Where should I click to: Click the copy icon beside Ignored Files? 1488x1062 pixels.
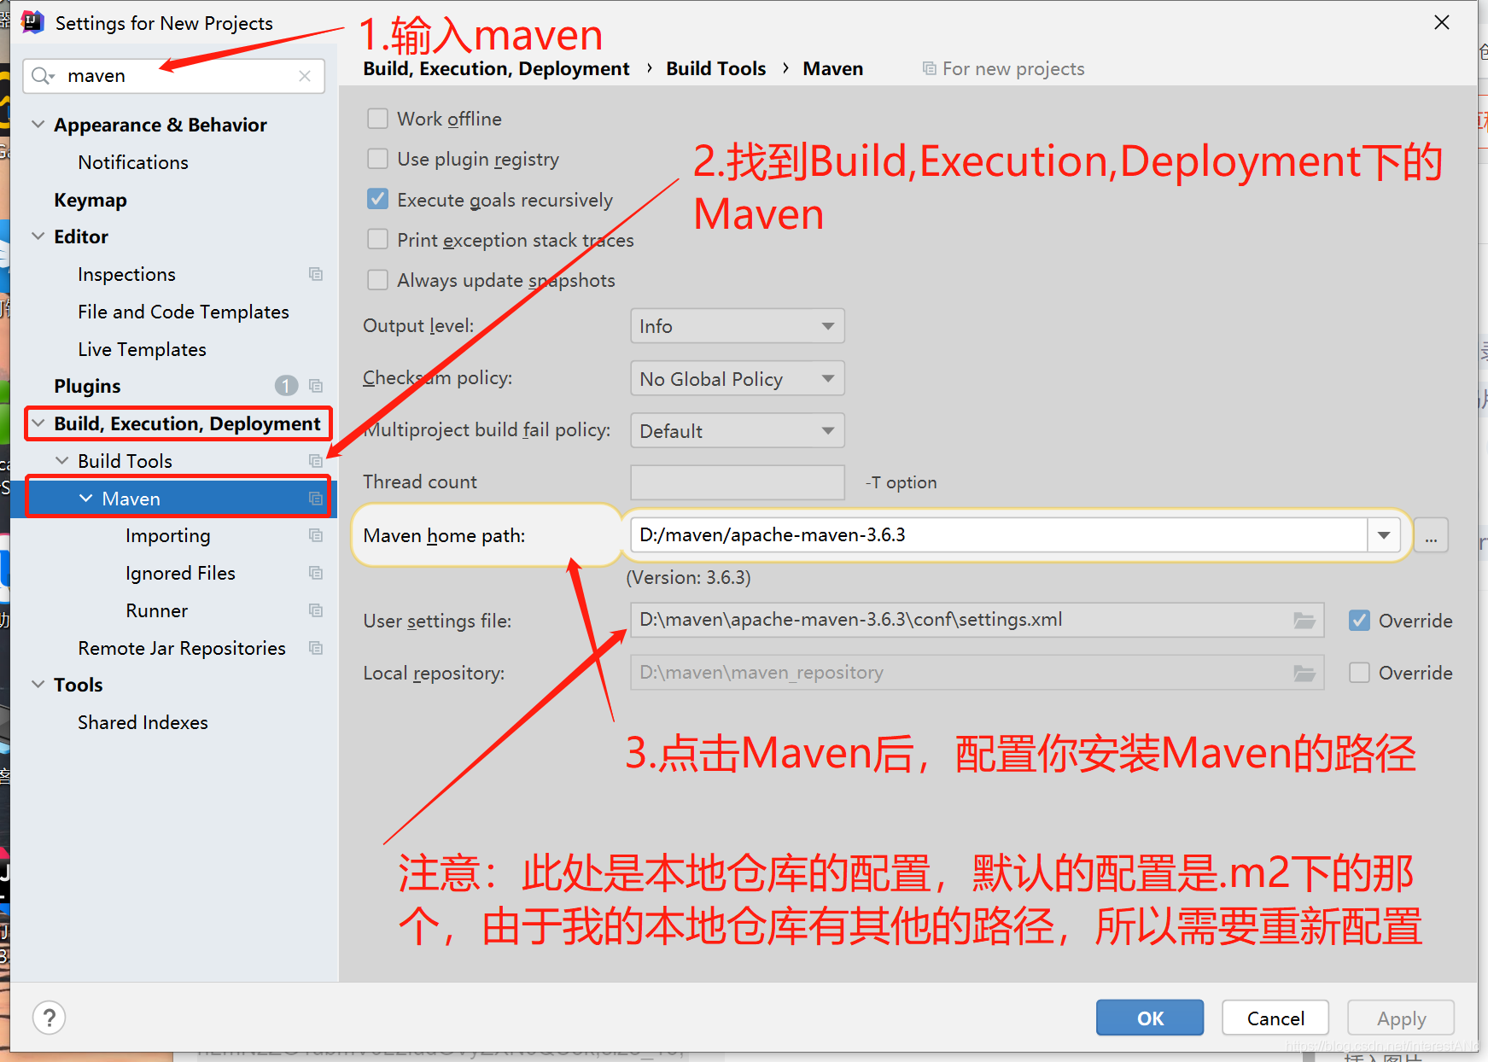[x=316, y=573]
